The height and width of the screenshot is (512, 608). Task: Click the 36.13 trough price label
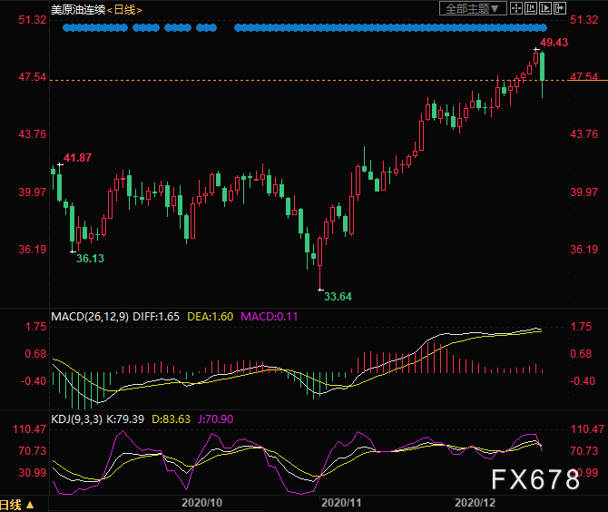click(89, 258)
